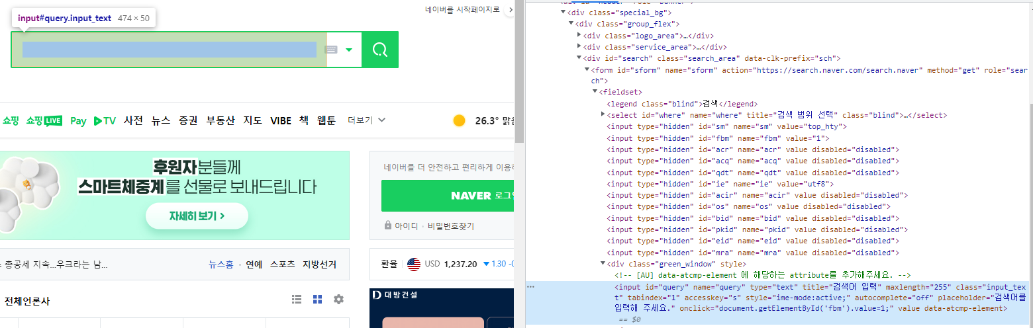Go to 사전 dictionary menu

[133, 120]
